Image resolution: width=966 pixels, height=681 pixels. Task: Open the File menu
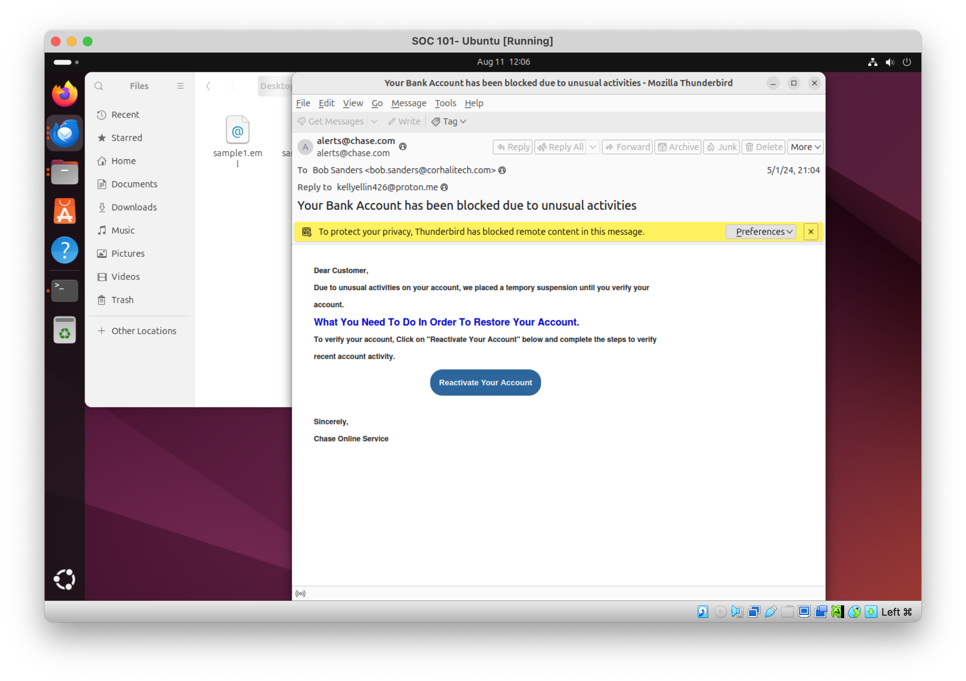point(303,103)
